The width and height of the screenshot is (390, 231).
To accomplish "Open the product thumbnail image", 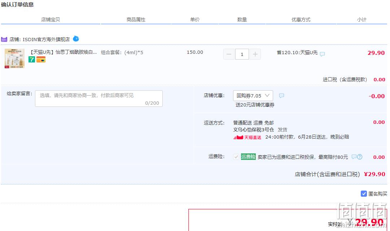I will click(x=15, y=58).
